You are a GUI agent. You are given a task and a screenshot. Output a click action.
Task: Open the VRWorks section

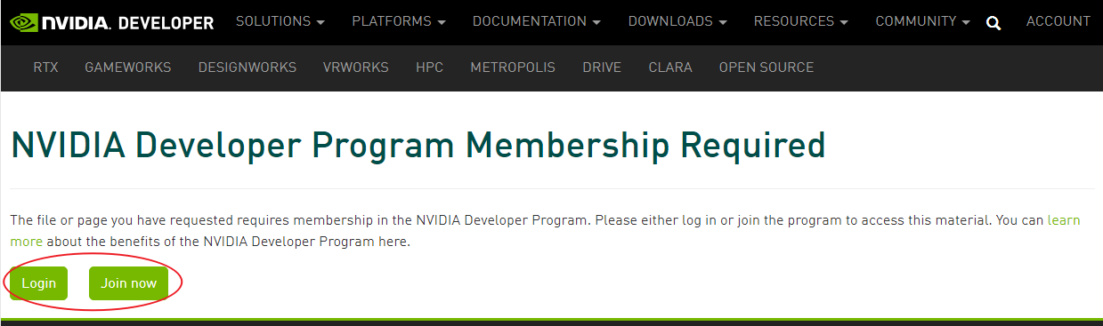click(x=356, y=68)
